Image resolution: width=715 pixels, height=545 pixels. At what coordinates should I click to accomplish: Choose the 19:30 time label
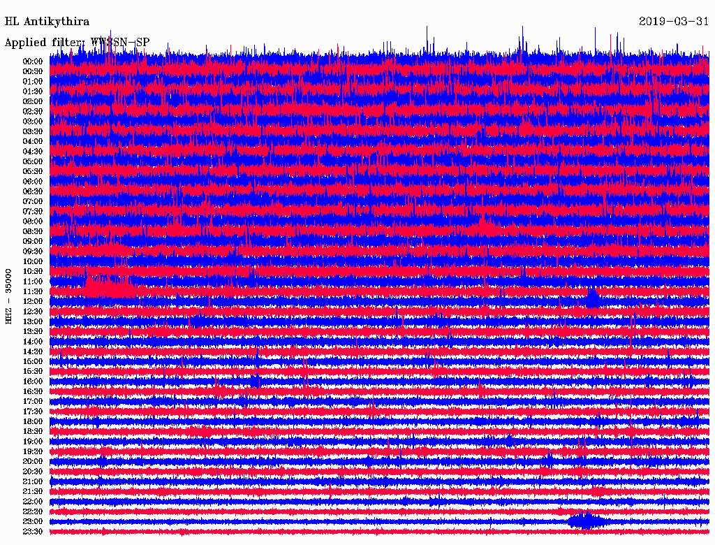[33, 451]
